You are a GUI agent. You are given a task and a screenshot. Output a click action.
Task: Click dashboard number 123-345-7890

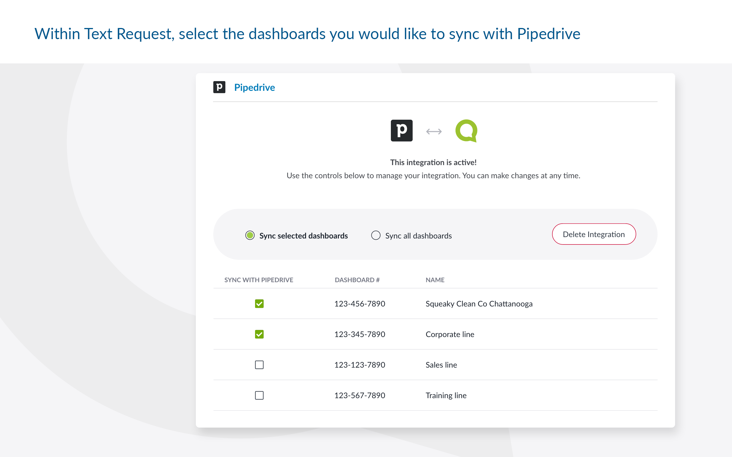coord(360,334)
